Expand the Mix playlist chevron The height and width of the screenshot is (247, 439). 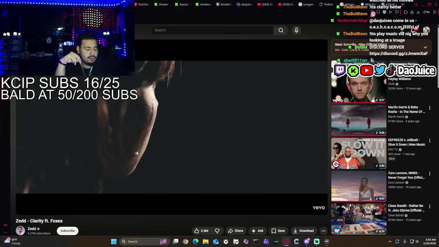point(425,47)
